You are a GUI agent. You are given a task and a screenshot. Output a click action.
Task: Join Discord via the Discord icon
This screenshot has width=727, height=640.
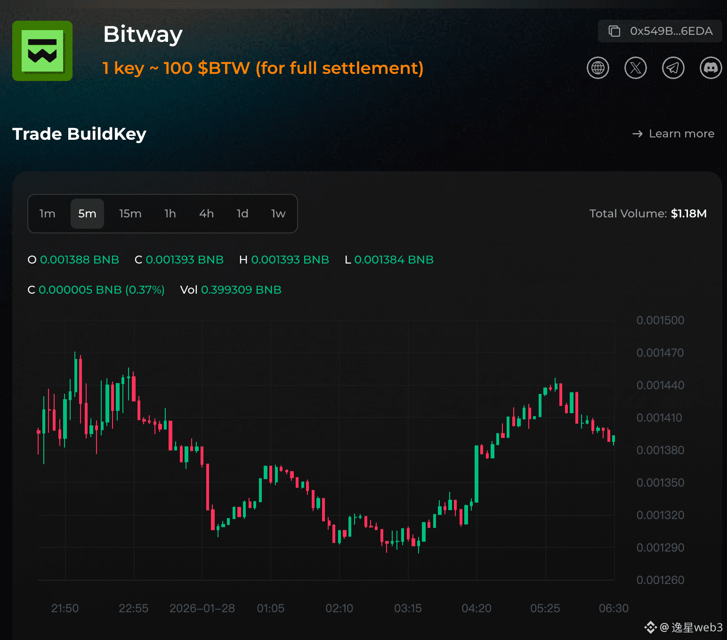click(710, 68)
